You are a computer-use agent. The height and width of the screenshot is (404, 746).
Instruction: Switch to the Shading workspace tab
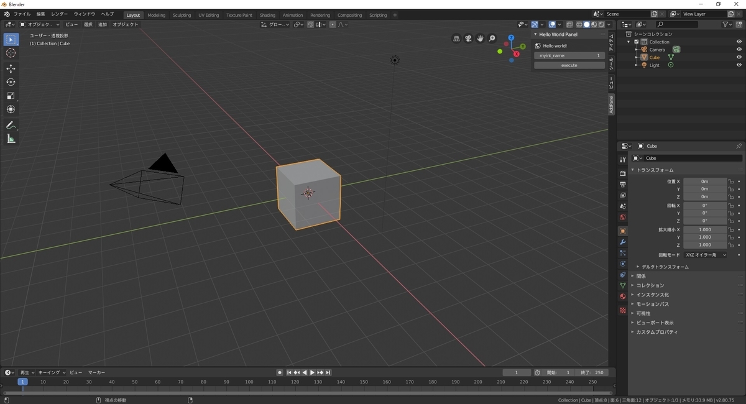pyautogui.click(x=267, y=15)
